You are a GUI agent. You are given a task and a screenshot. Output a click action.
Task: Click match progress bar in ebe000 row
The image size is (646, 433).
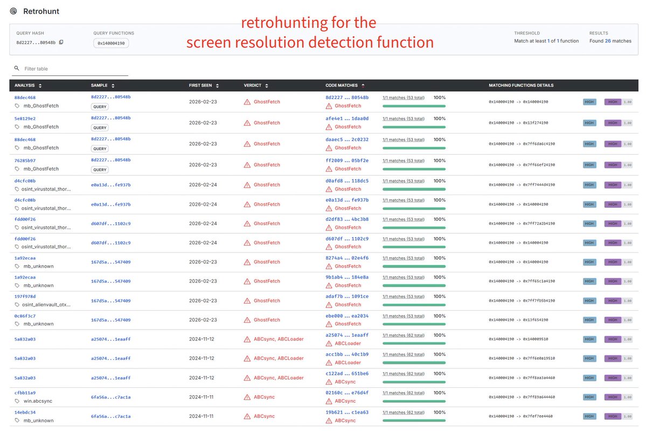(414, 324)
